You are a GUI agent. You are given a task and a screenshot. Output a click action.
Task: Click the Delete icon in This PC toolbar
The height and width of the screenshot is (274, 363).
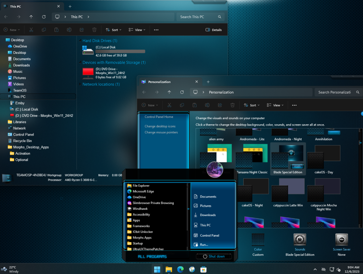coord(94,30)
